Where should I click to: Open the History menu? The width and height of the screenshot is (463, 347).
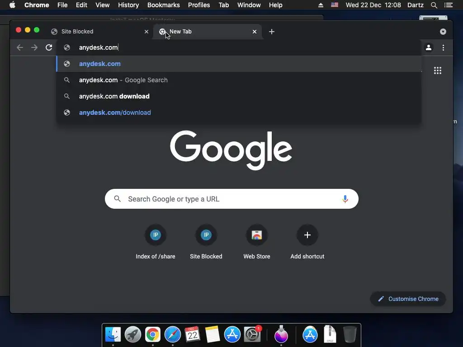(x=128, y=5)
